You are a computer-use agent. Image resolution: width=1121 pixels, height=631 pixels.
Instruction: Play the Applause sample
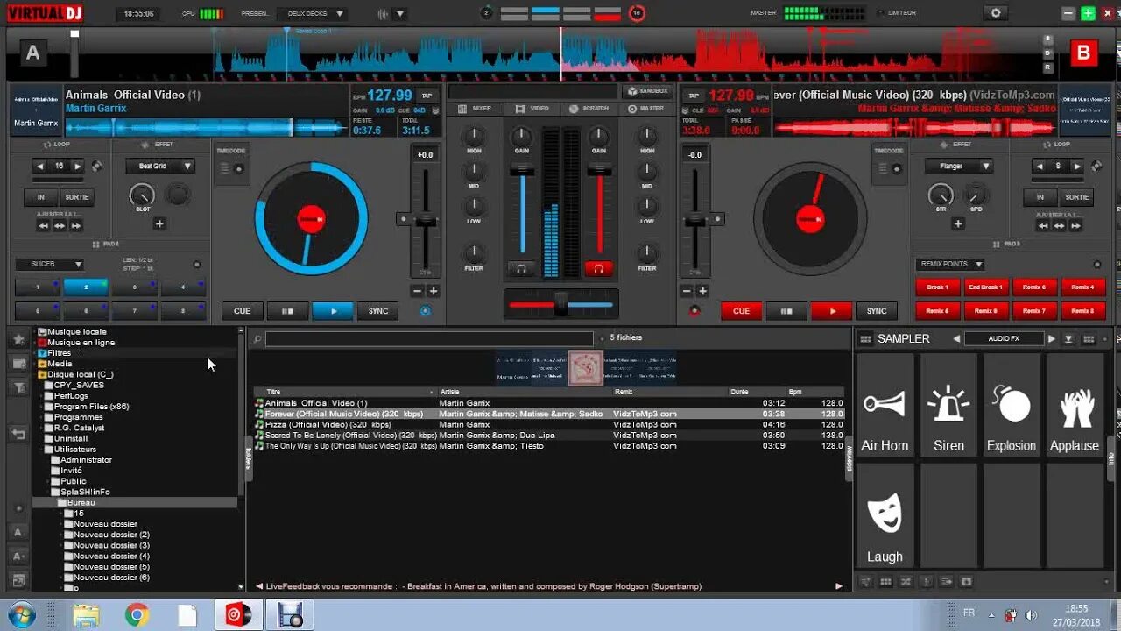click(x=1075, y=404)
